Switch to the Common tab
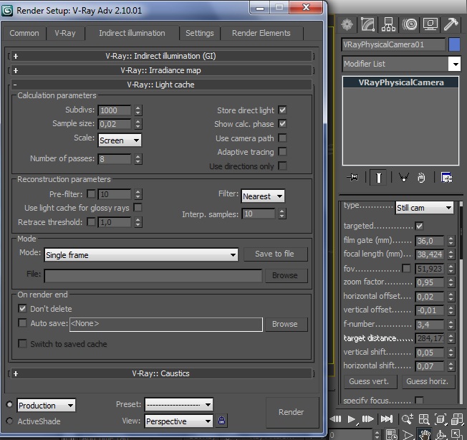This screenshot has width=467, height=440. [24, 33]
